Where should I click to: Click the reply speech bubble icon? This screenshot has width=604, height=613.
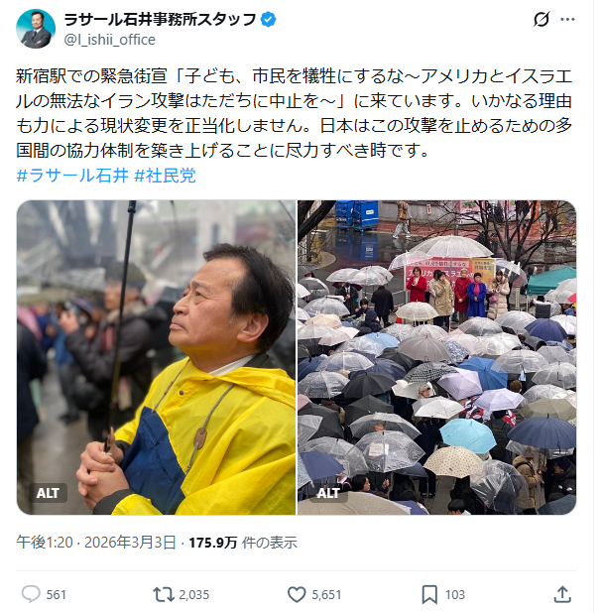pyautogui.click(x=31, y=594)
